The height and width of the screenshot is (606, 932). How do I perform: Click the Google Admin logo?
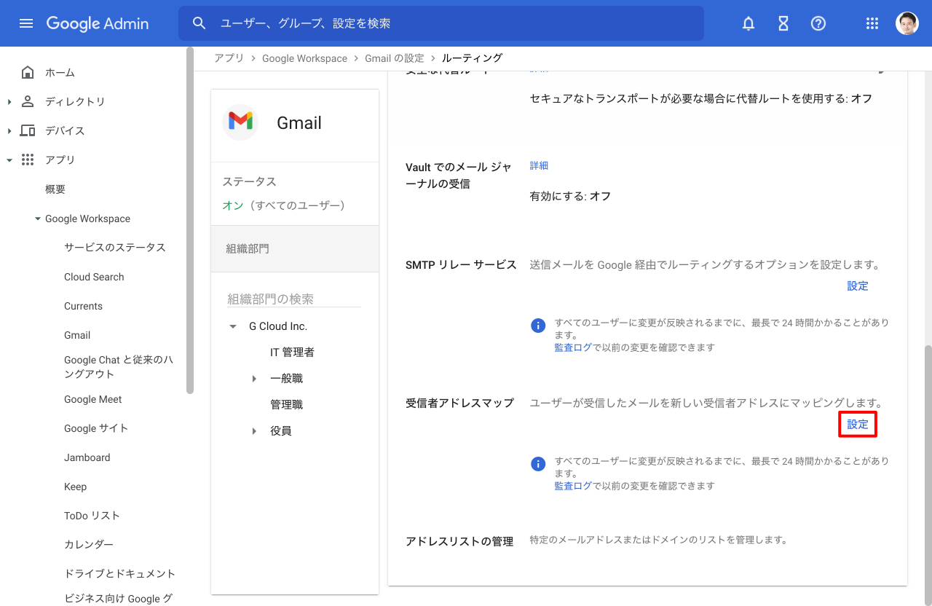point(98,23)
